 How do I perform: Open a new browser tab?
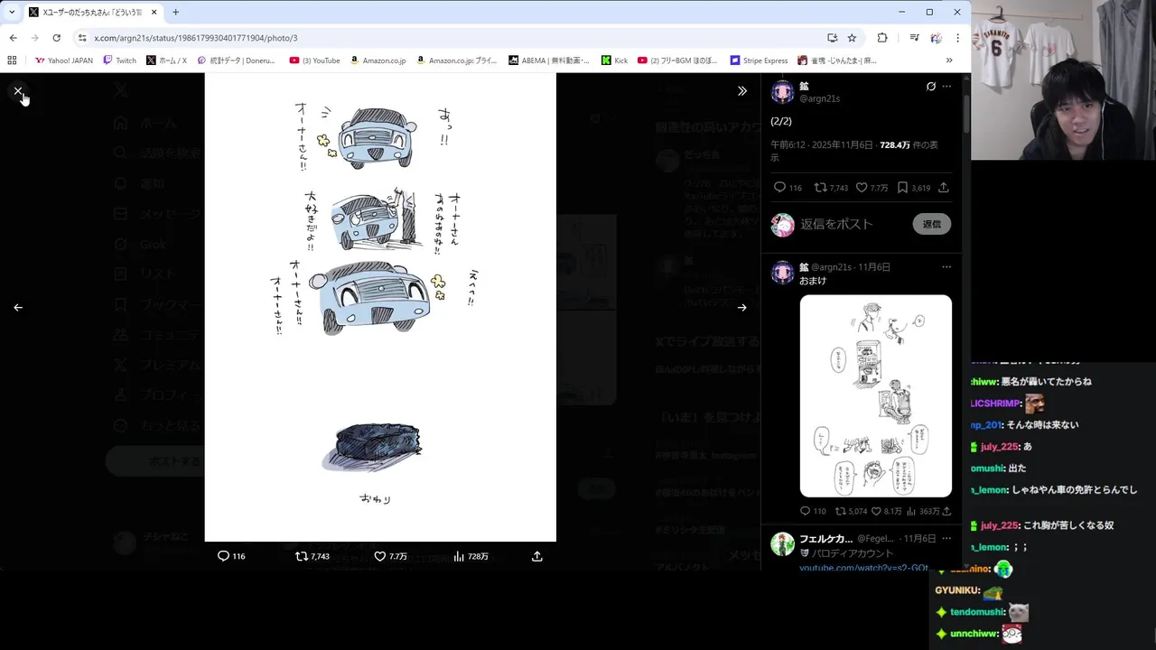pos(175,12)
